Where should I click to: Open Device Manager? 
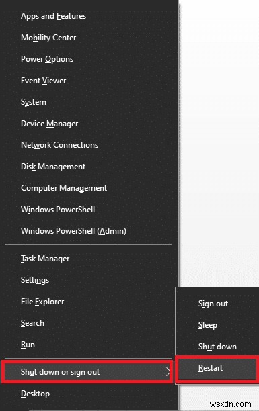[49, 124]
